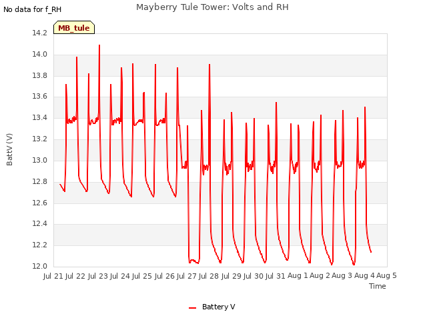
Task: Select the Battery V legend entry
Action: tap(212, 307)
